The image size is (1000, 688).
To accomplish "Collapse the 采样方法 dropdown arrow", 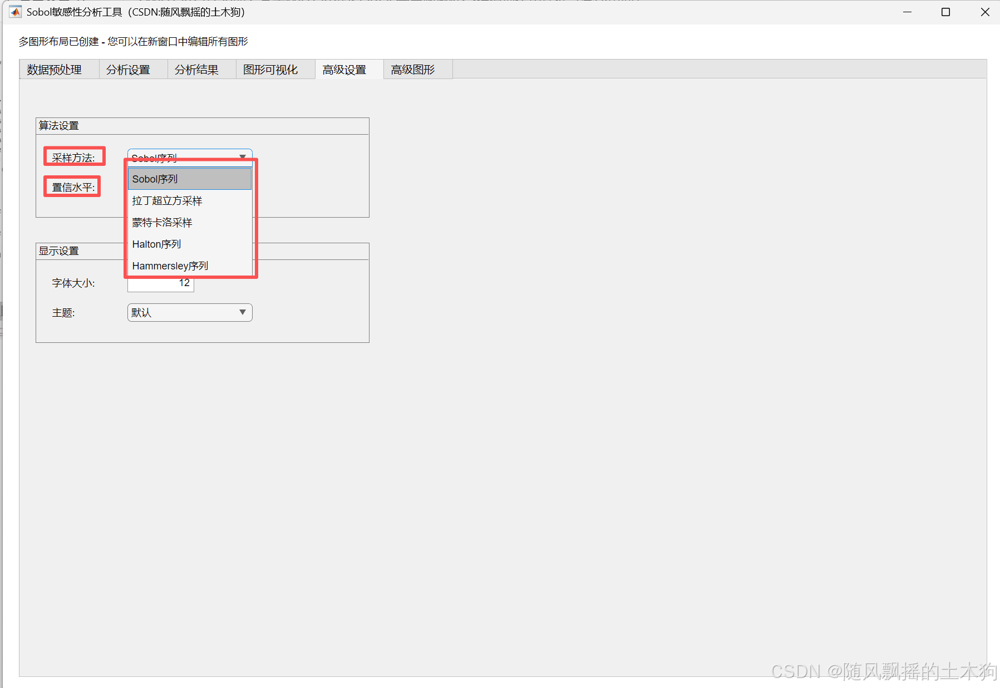I will point(243,156).
